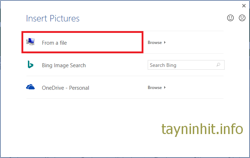This screenshot has height=158, width=250.
Task: Click the blue OneDrive cloud icon
Action: pos(30,87)
